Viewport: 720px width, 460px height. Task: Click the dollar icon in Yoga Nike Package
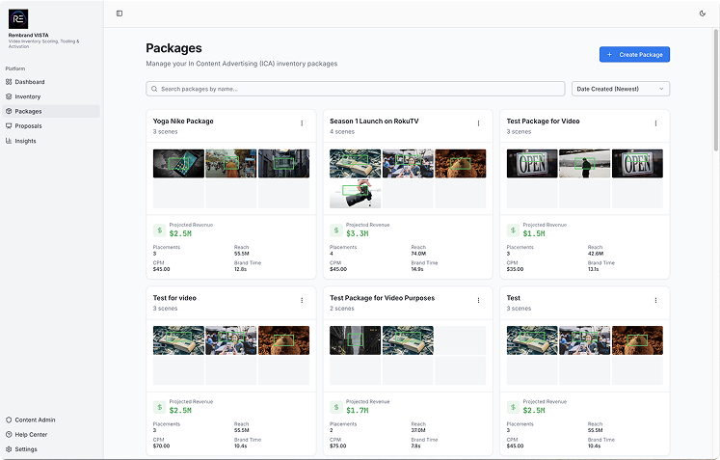point(159,230)
